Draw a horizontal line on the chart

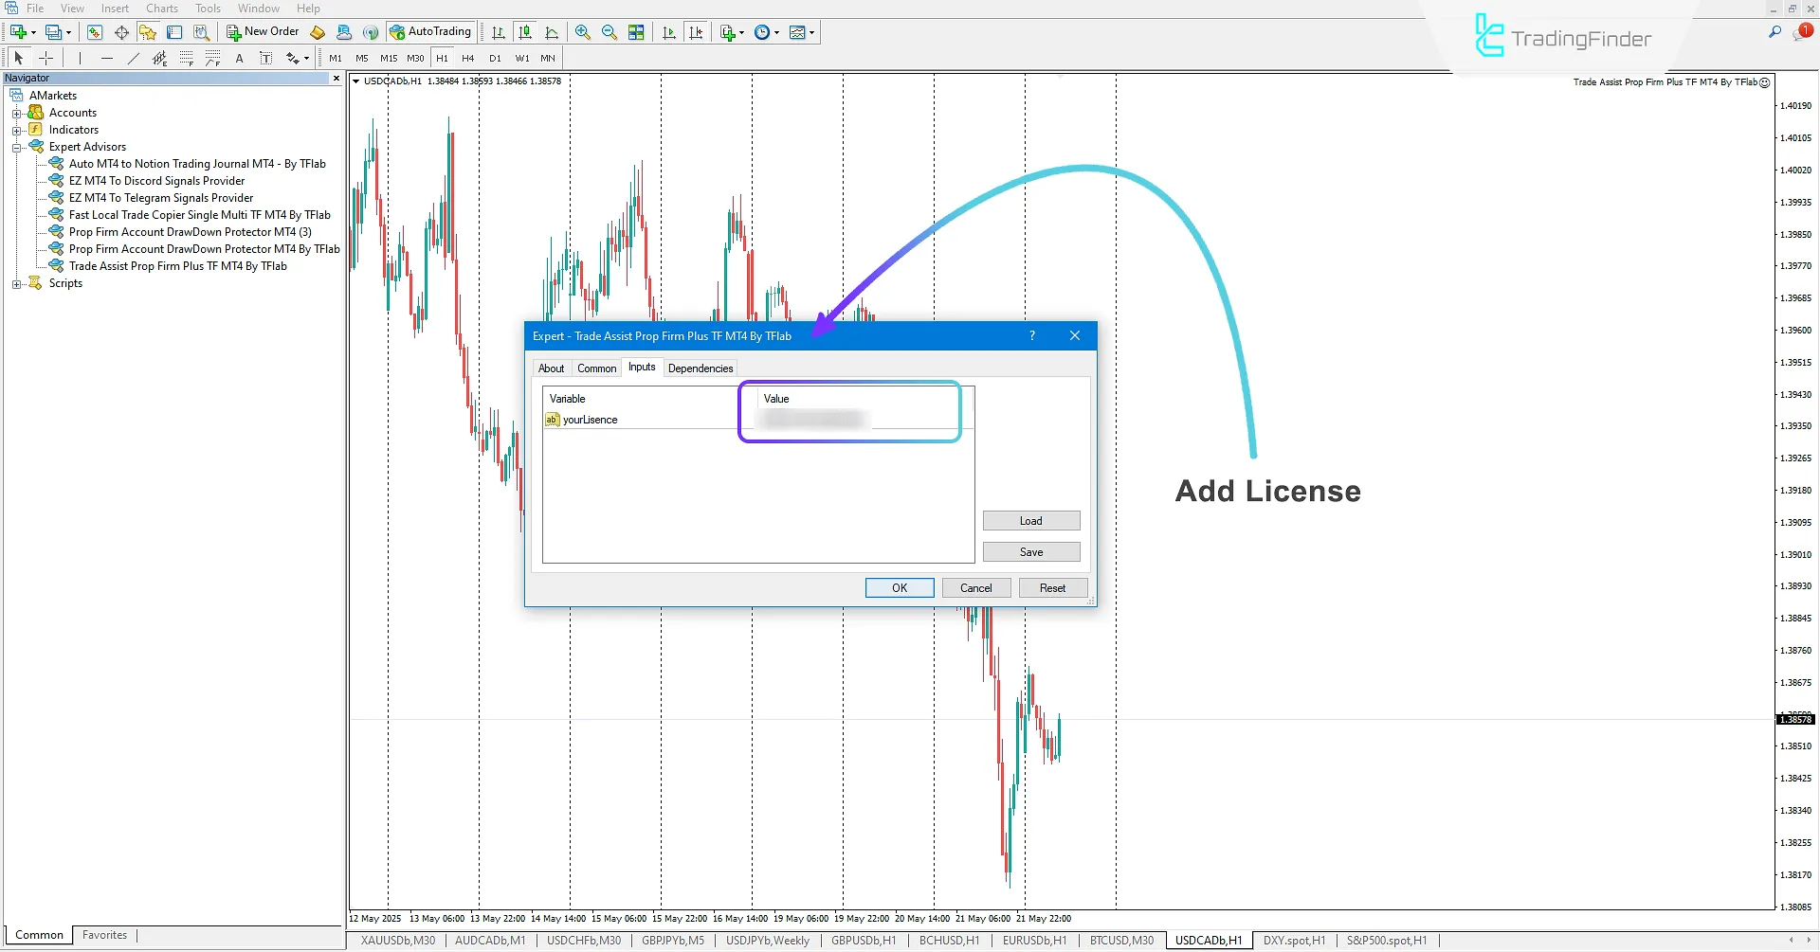tap(107, 58)
